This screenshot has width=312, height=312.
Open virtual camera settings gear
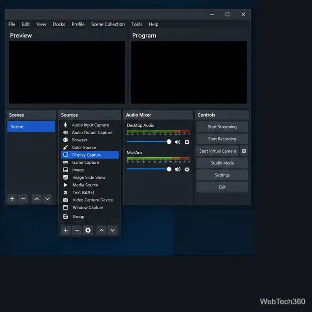[x=244, y=151]
